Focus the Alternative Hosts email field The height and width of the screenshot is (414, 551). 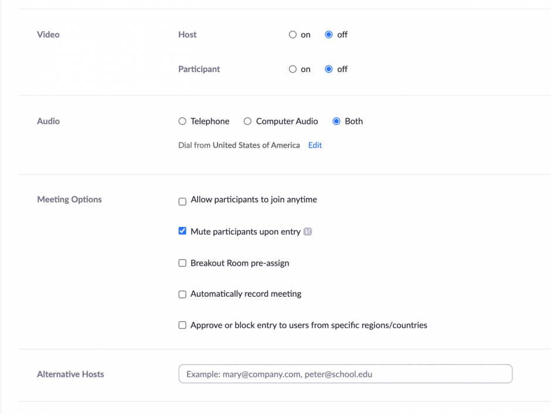tap(345, 374)
